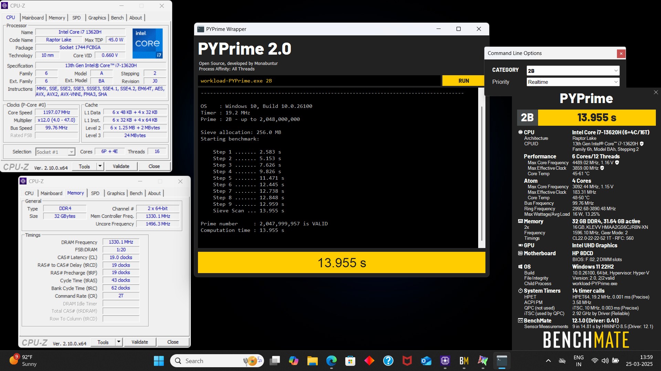The image size is (661, 371).
Task: Click the OS Windows icon in BenchMate panel
Action: 520,267
